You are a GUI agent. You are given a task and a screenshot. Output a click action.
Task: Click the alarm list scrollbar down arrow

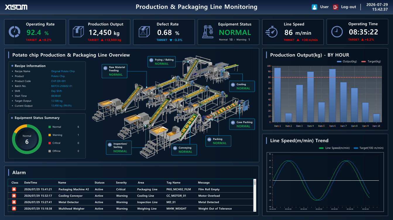pos(255,210)
